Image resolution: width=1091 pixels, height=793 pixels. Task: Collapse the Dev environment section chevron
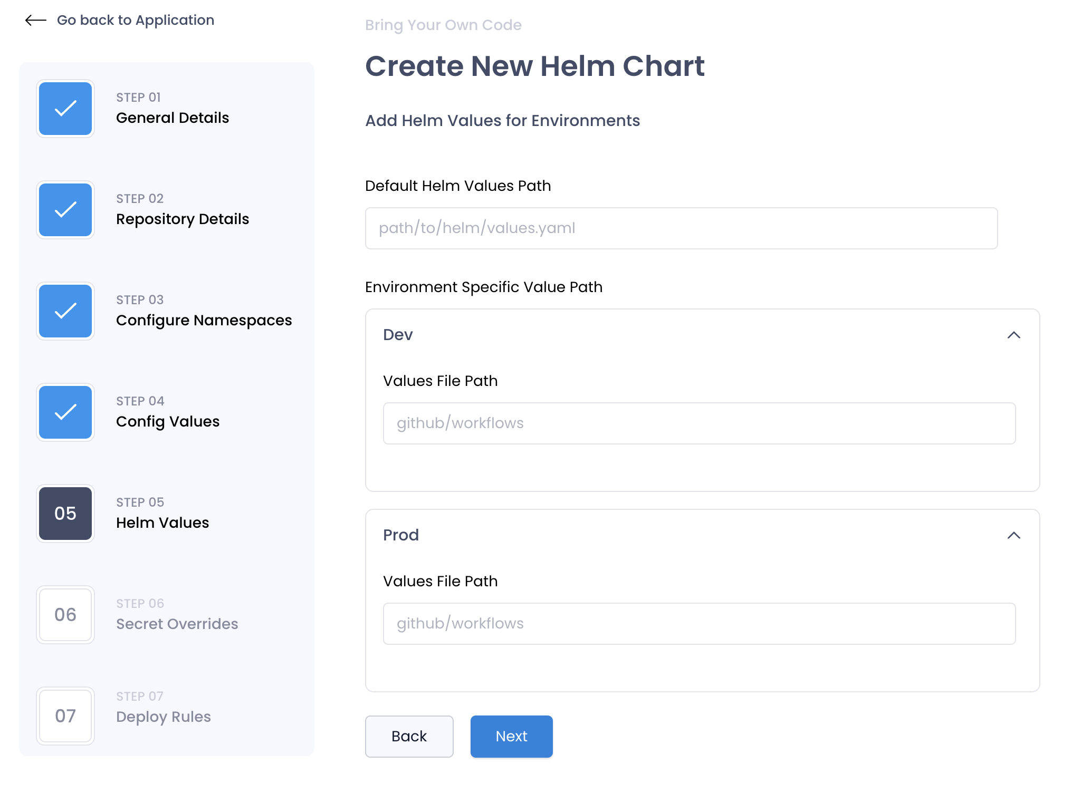(x=1013, y=335)
